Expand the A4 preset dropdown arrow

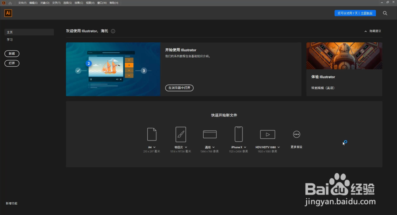pos(154,147)
